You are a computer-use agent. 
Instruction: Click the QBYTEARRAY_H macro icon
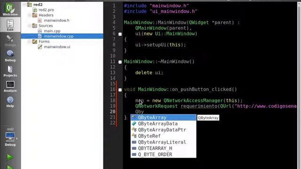134,148
